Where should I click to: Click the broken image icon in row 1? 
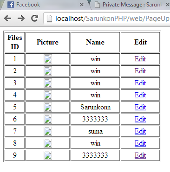click(x=48, y=59)
